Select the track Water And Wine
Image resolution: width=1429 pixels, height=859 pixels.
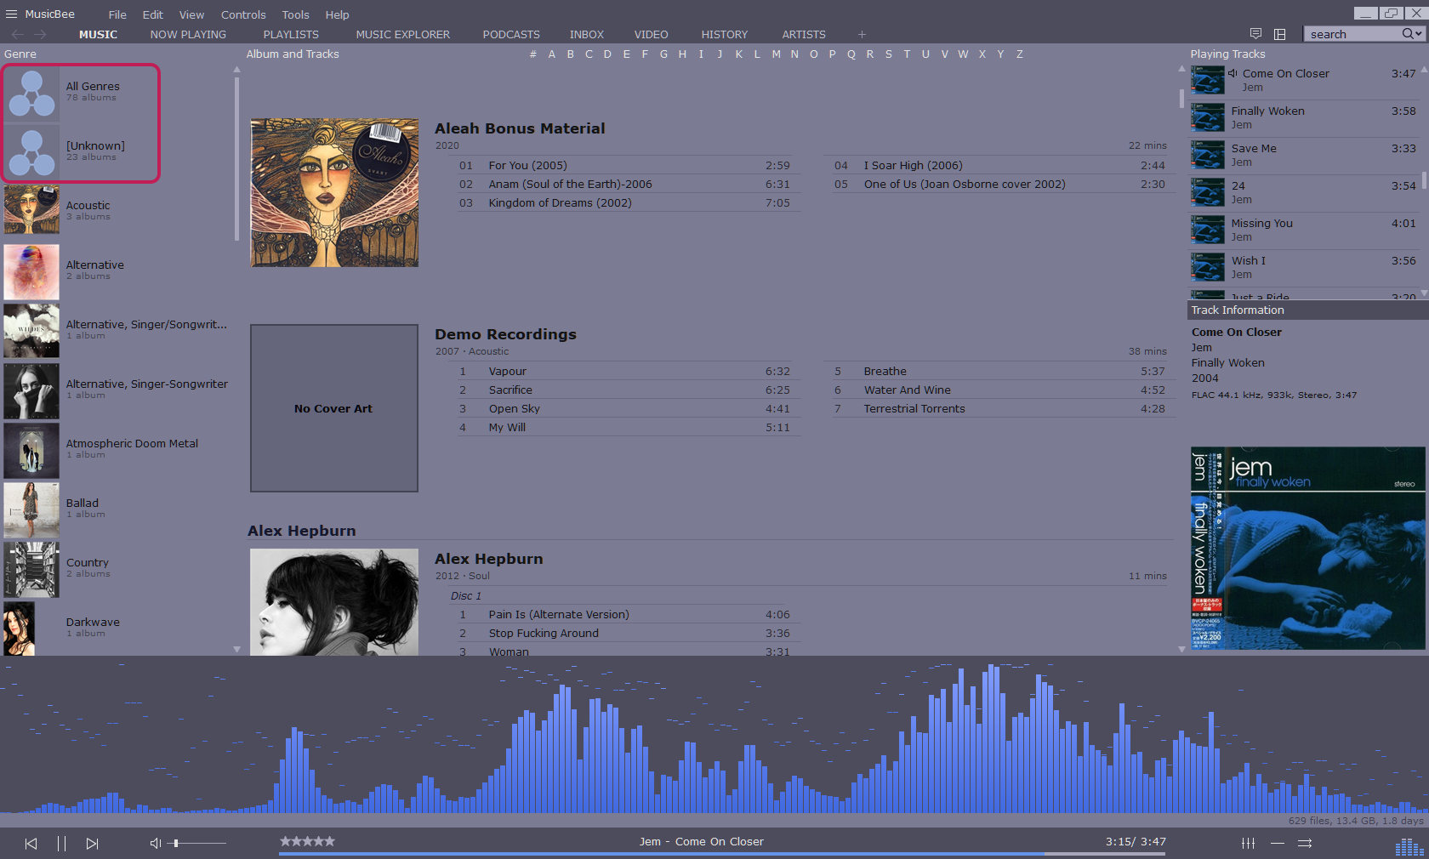pyautogui.click(x=999, y=390)
